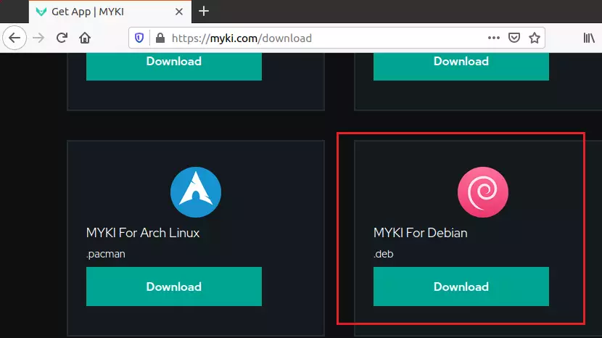Download MYKI for Debian

coord(461,287)
